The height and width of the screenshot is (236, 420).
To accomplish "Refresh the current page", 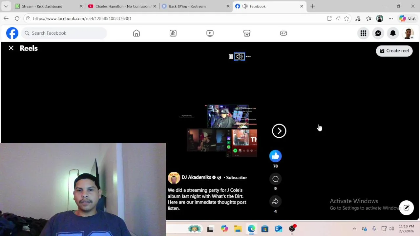I will click(17, 18).
